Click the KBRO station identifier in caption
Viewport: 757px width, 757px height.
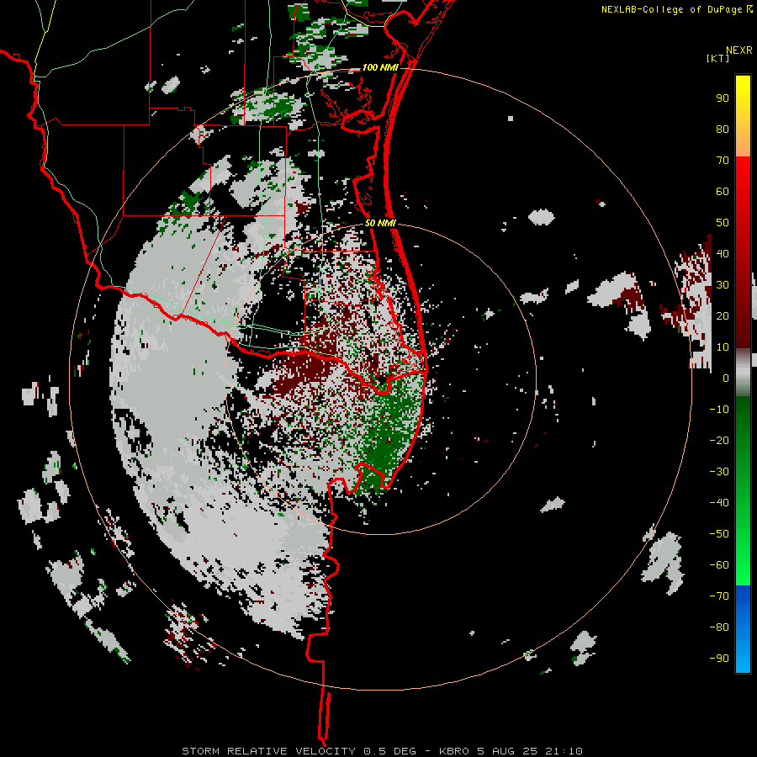[454, 751]
